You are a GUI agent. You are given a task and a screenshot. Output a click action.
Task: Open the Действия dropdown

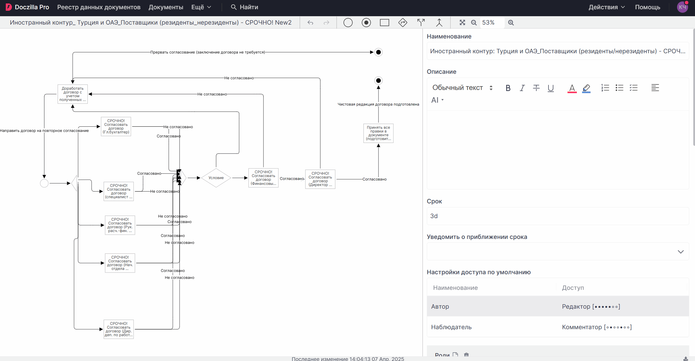click(x=607, y=7)
